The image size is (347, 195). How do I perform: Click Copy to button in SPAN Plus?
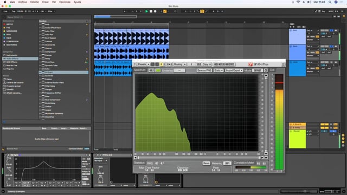tap(207, 64)
